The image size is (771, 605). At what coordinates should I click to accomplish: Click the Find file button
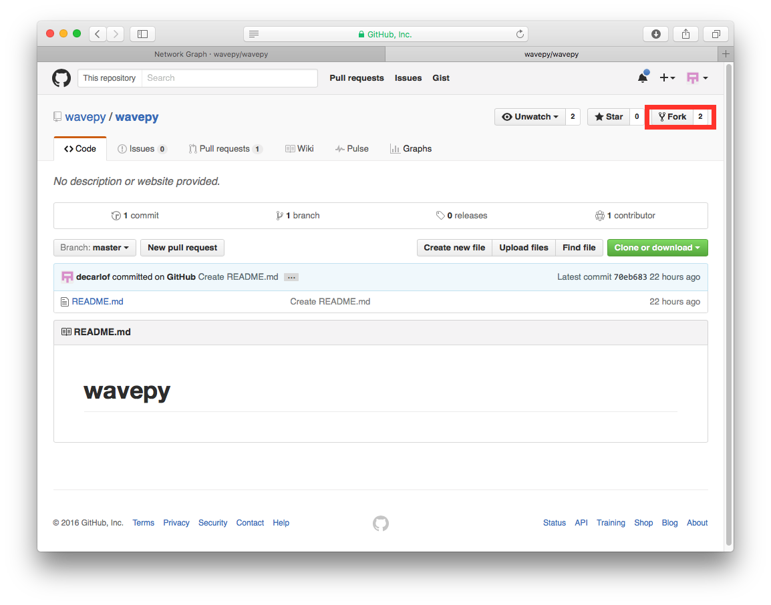(579, 248)
